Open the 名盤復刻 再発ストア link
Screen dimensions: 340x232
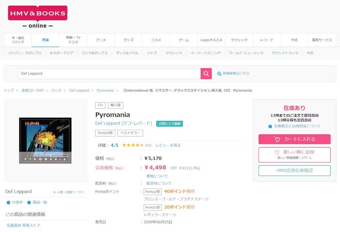tap(24, 225)
